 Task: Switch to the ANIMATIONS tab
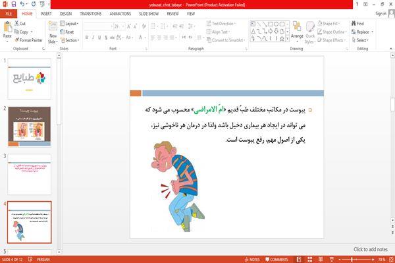coord(120,14)
